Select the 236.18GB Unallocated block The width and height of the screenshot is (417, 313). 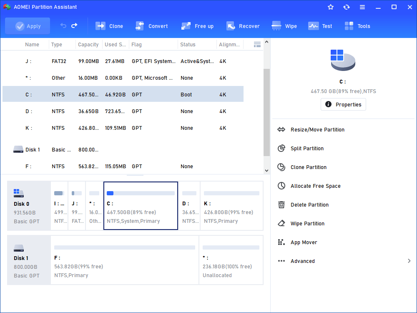pyautogui.click(x=231, y=260)
